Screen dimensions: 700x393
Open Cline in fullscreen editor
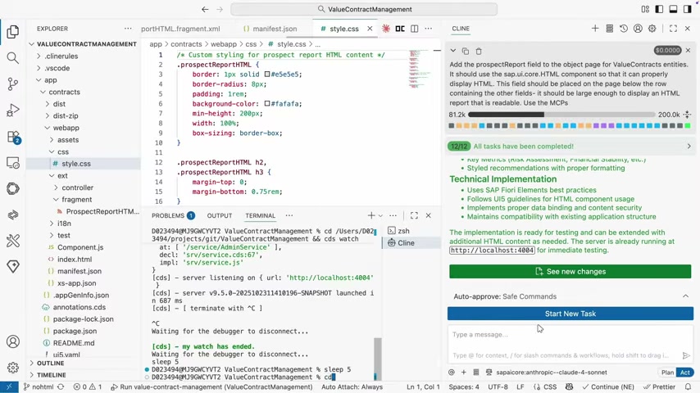click(x=673, y=29)
